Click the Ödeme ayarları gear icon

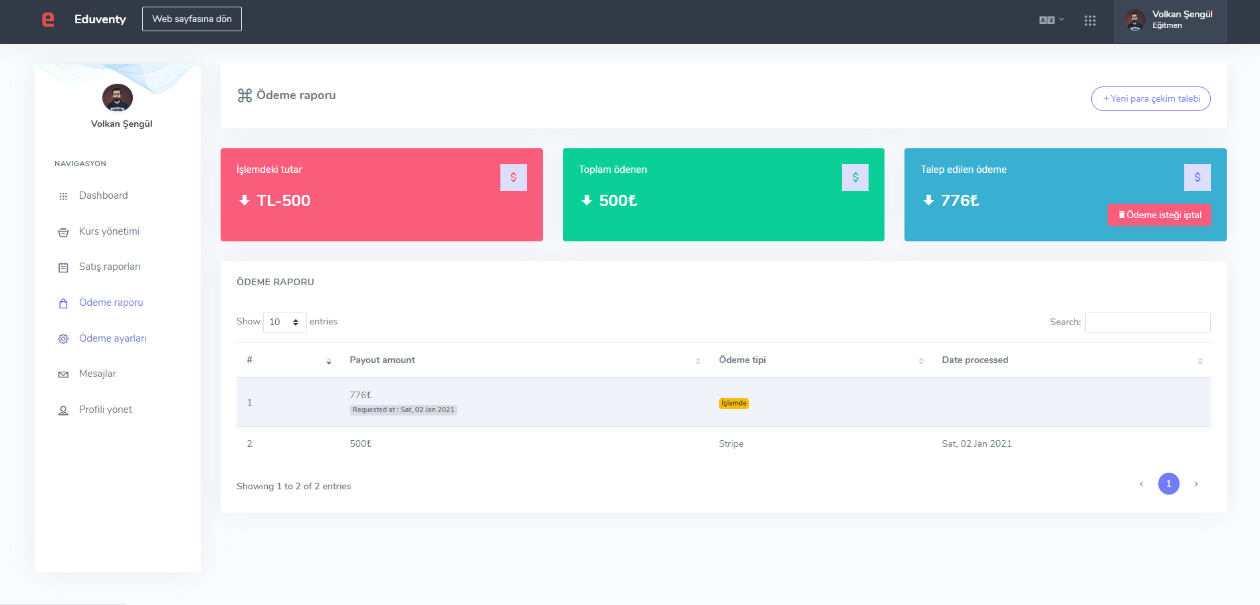[63, 338]
